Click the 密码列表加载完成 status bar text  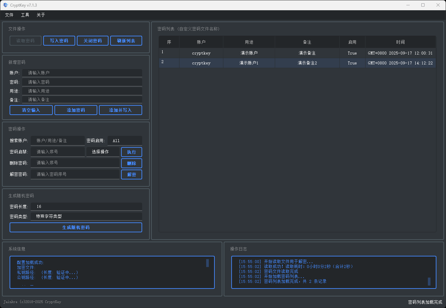click(425, 302)
